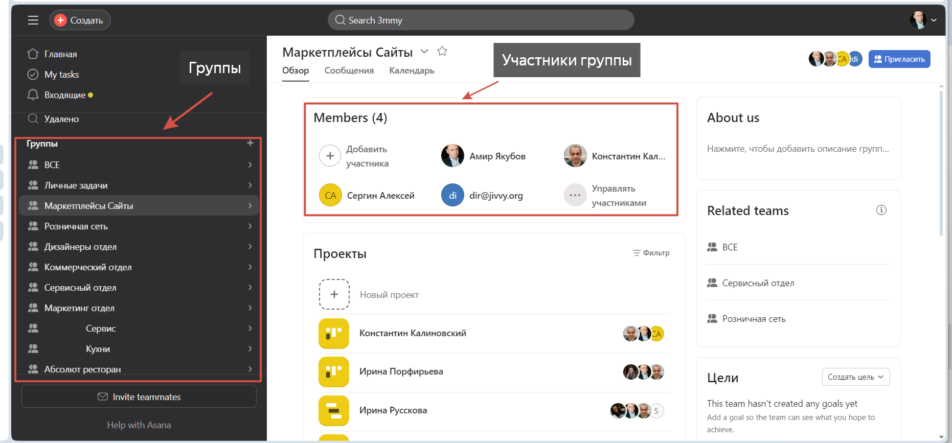Expand chevron for ВСЕ group
The image size is (952, 443).
[250, 165]
